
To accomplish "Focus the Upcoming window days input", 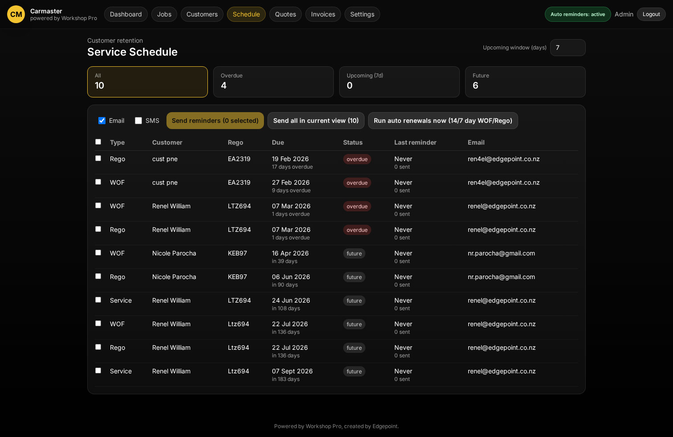I will 568,48.
